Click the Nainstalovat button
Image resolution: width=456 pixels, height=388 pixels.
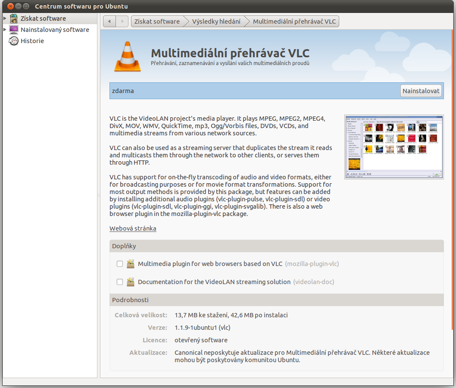tap(421, 91)
